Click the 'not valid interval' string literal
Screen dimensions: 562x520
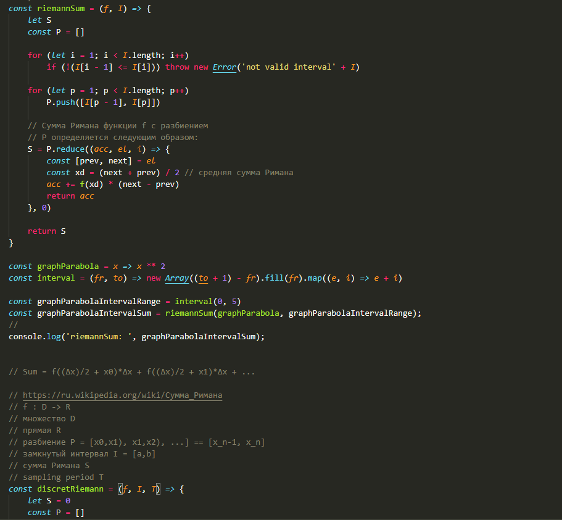[289, 67]
